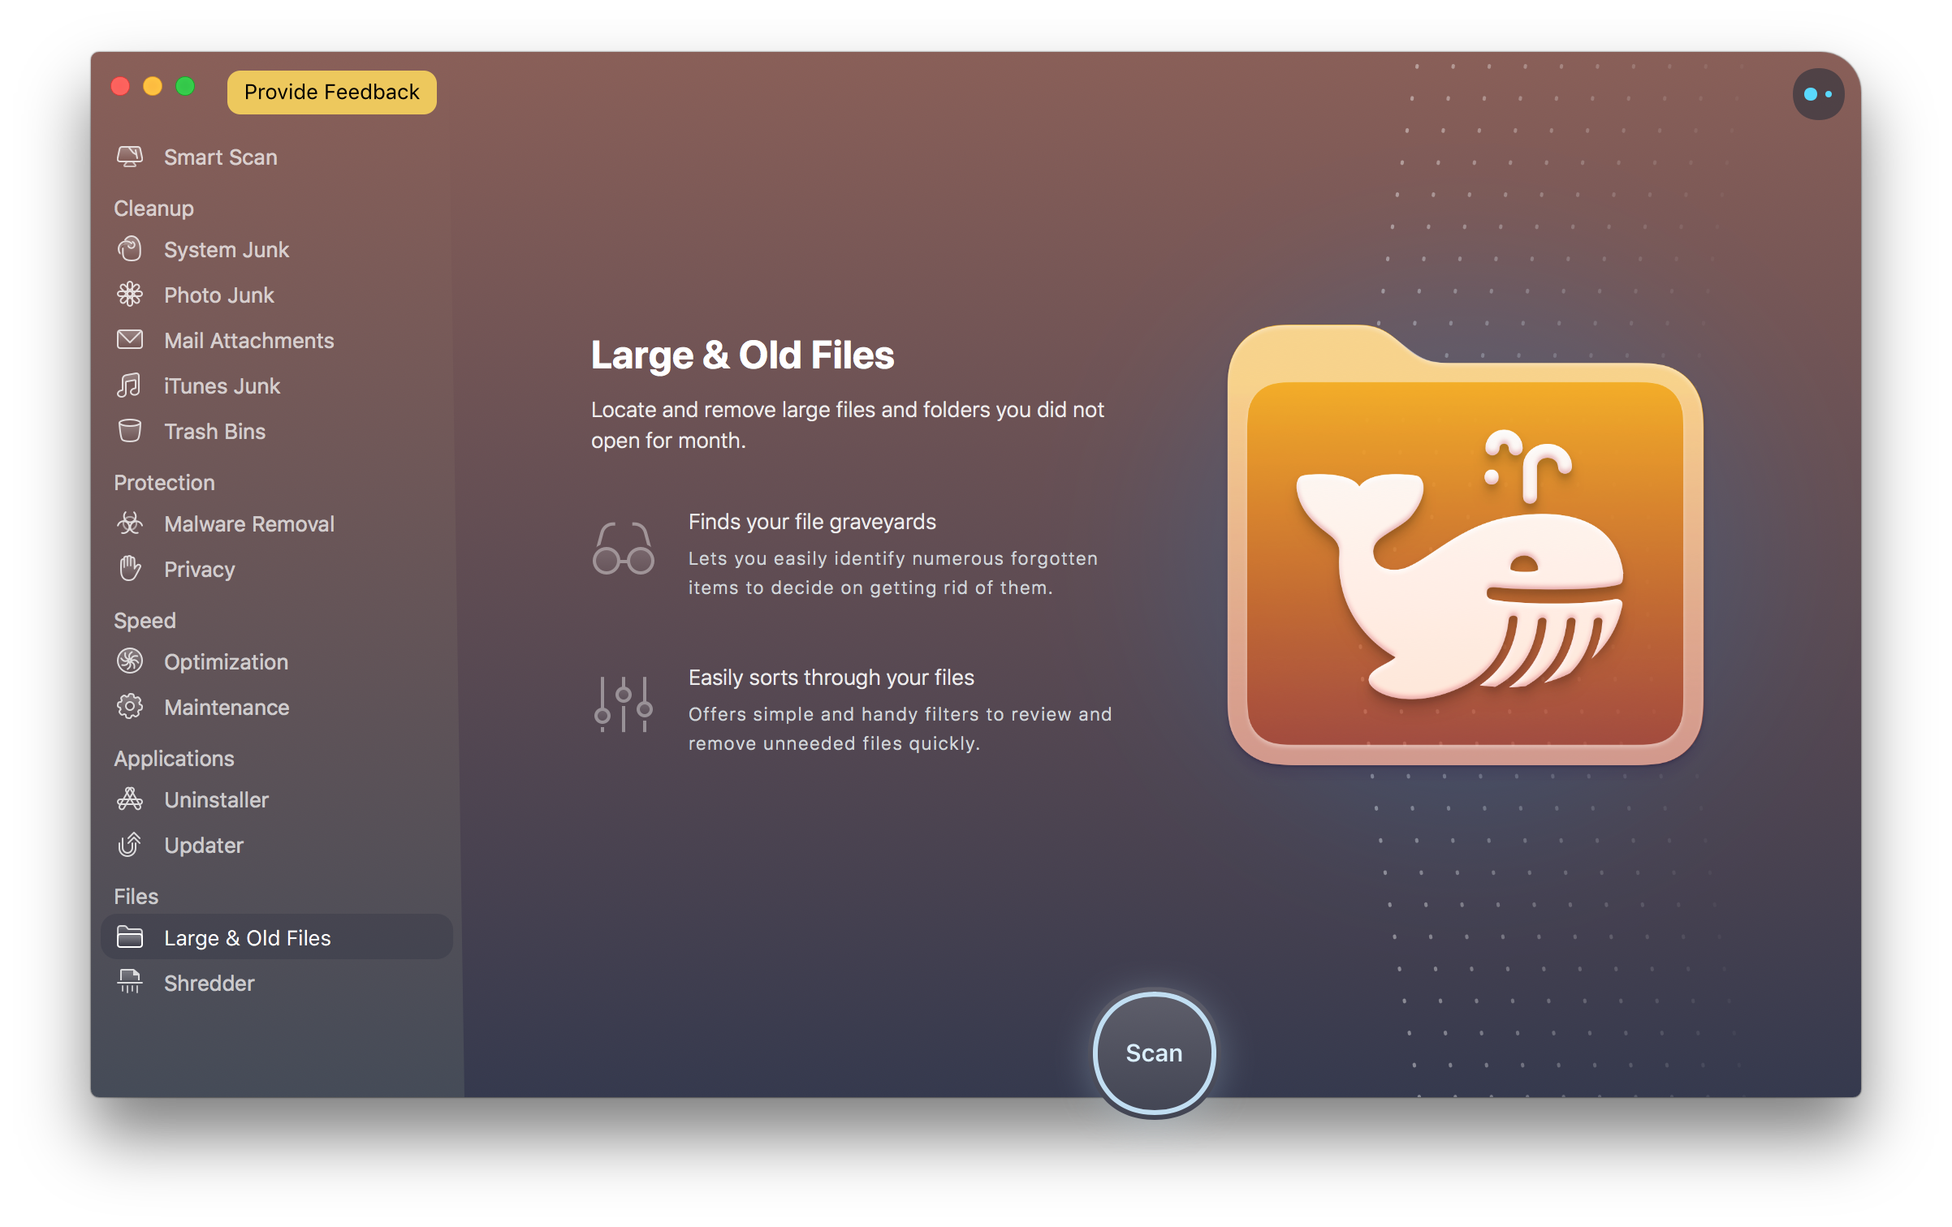Open Malware Removal protection tool
This screenshot has width=1952, height=1227.
(249, 523)
